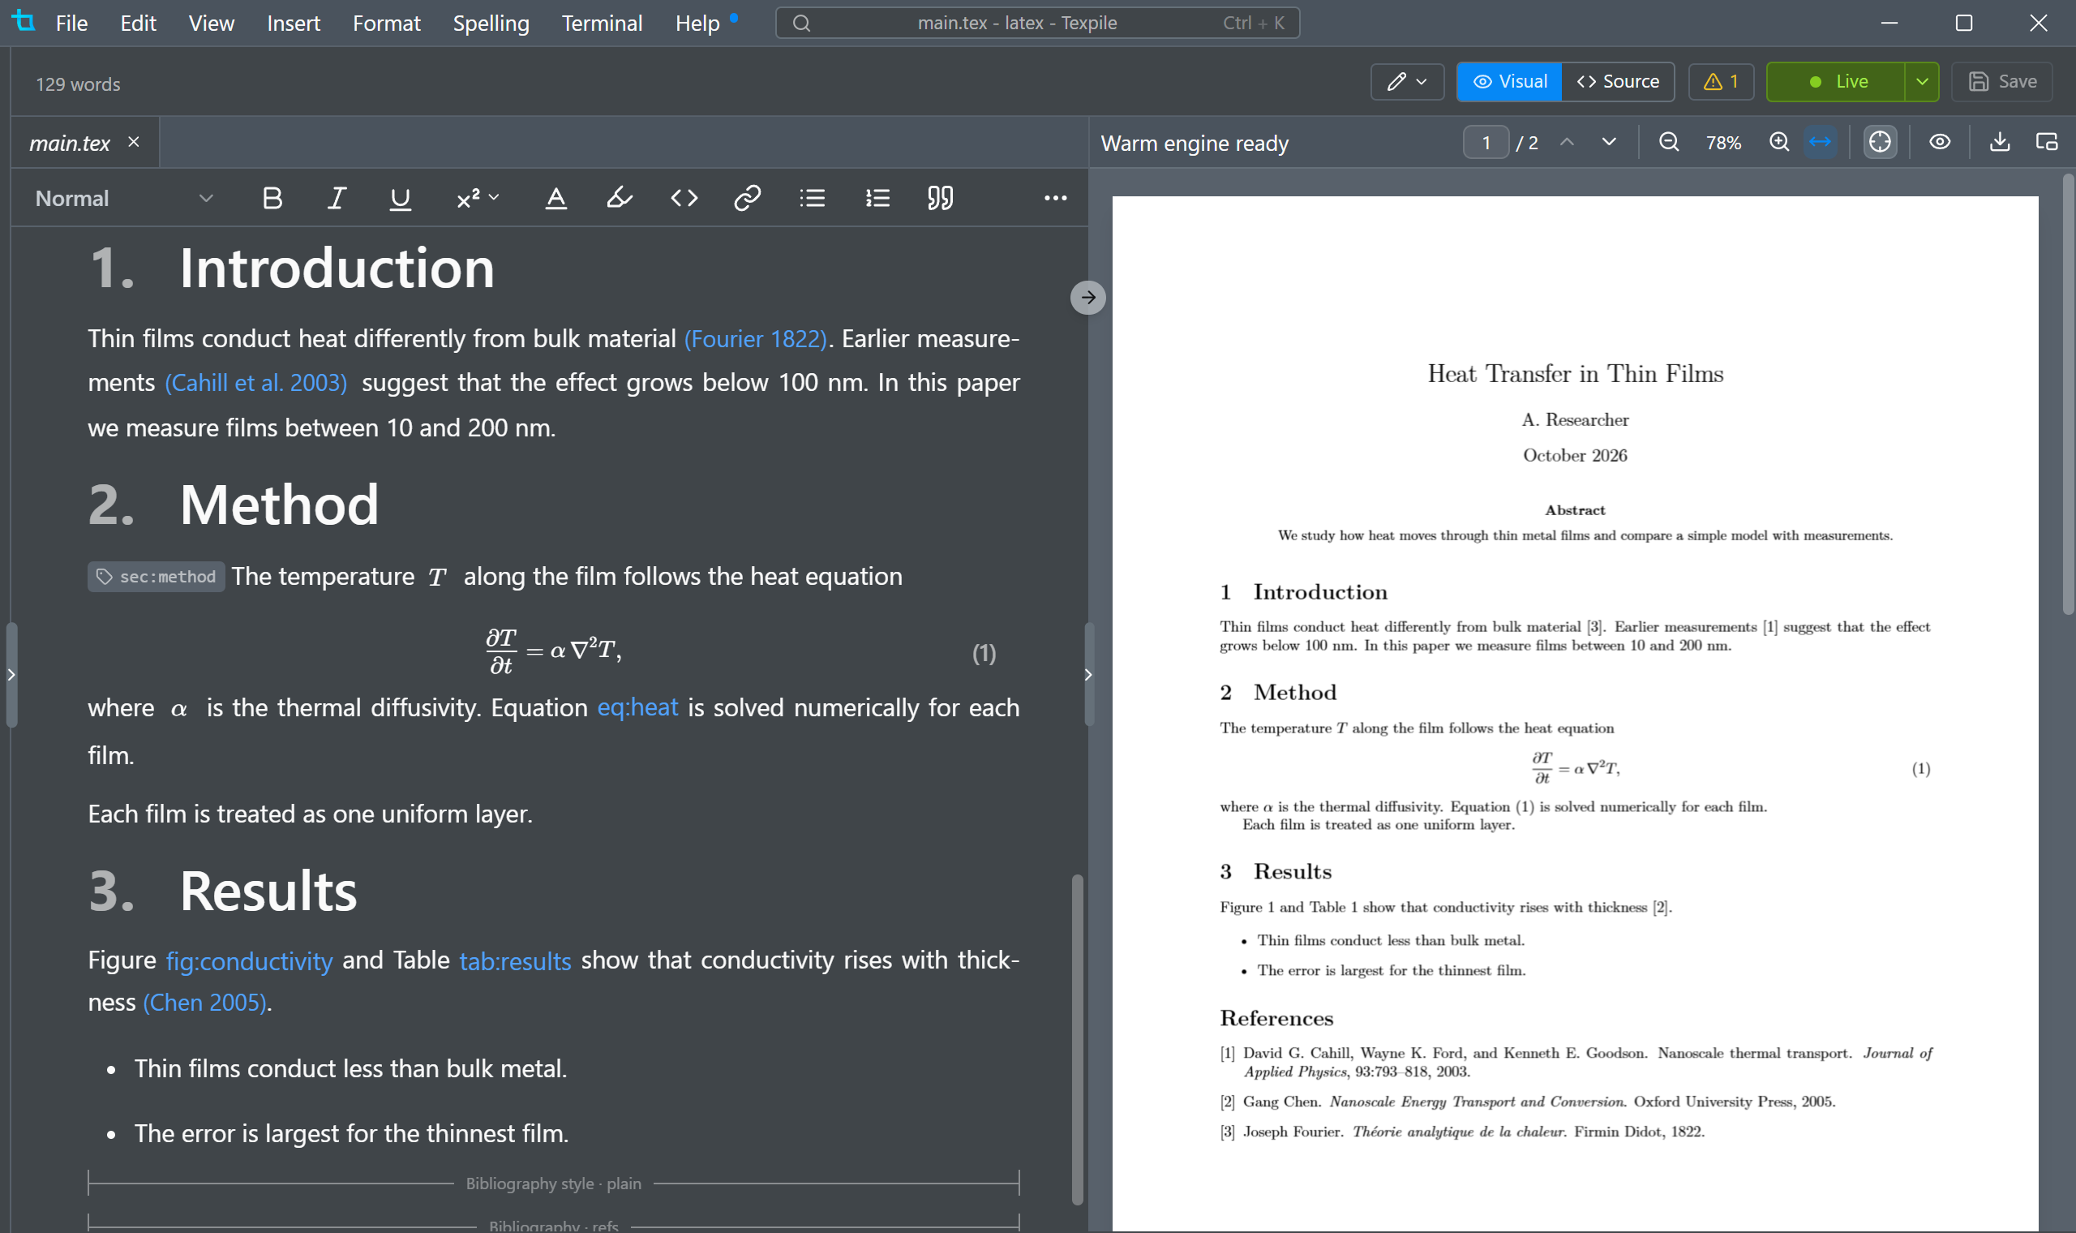Insert a hyperlink
Viewport: 2076px width, 1233px height.
(x=748, y=198)
